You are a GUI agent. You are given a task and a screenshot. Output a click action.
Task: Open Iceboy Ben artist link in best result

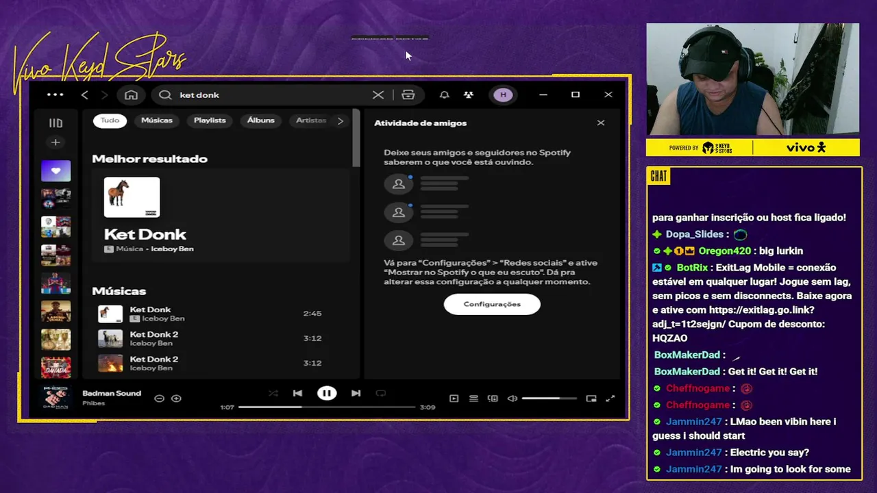[x=173, y=249]
